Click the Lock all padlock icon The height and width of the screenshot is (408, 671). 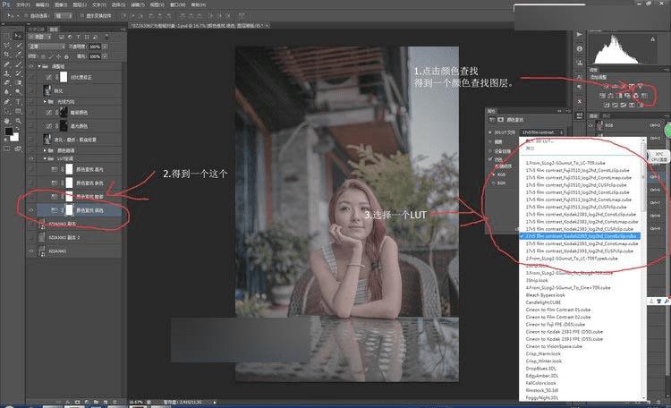(67, 56)
